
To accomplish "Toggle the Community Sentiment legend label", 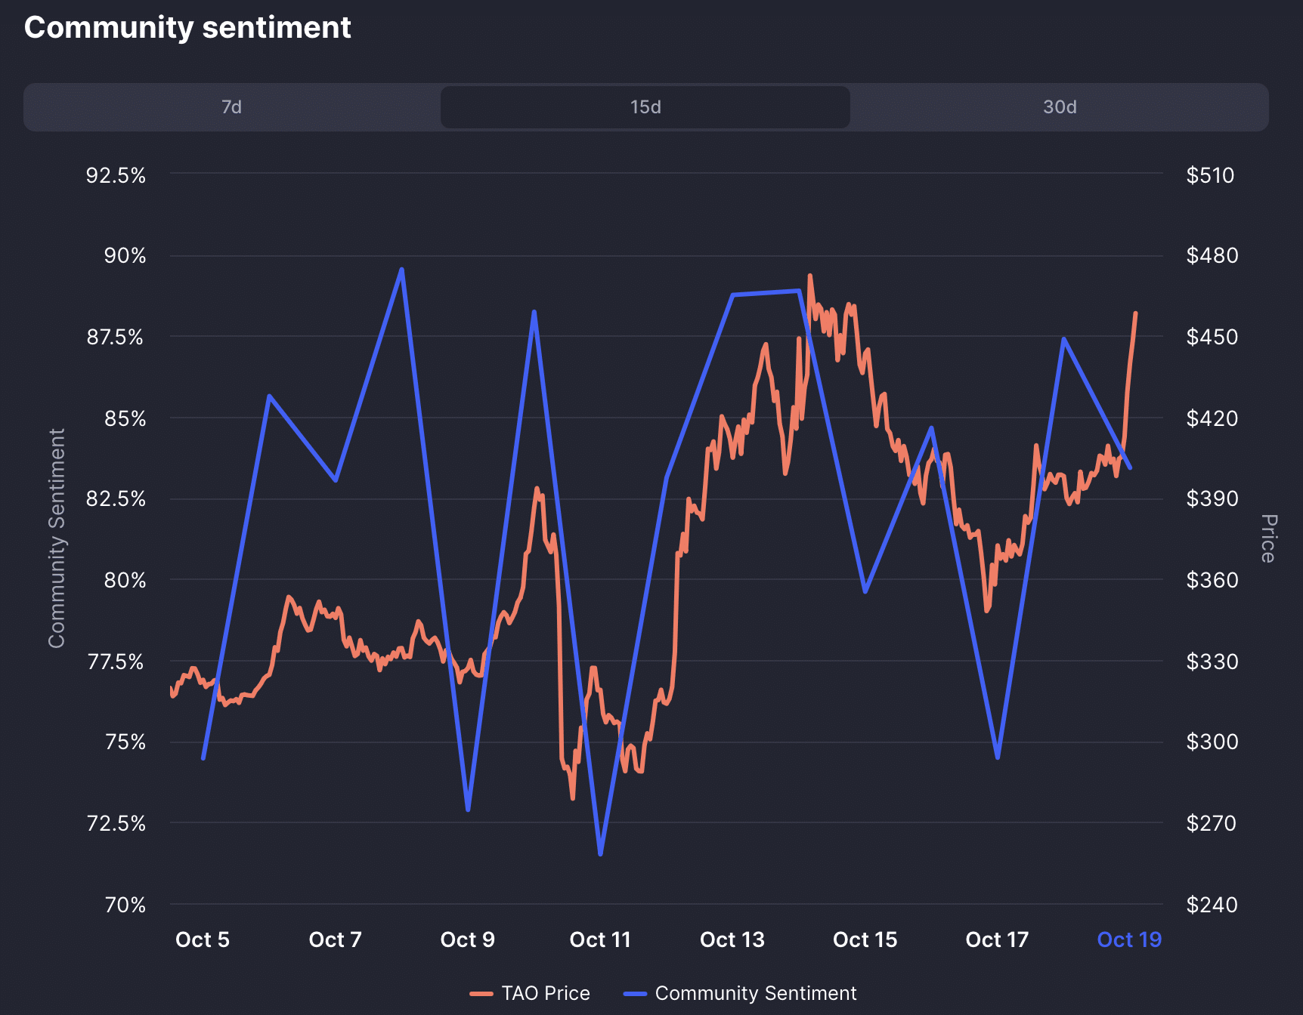I will 756,993.
